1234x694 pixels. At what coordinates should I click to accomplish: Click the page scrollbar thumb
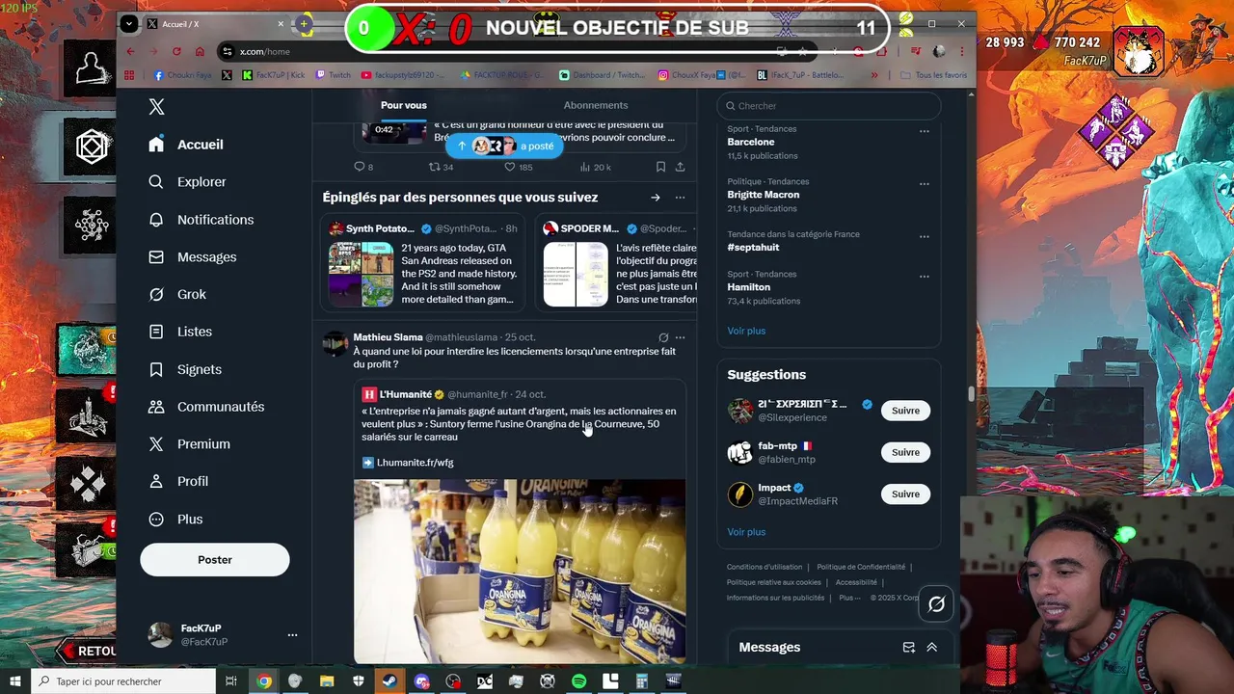(971, 393)
